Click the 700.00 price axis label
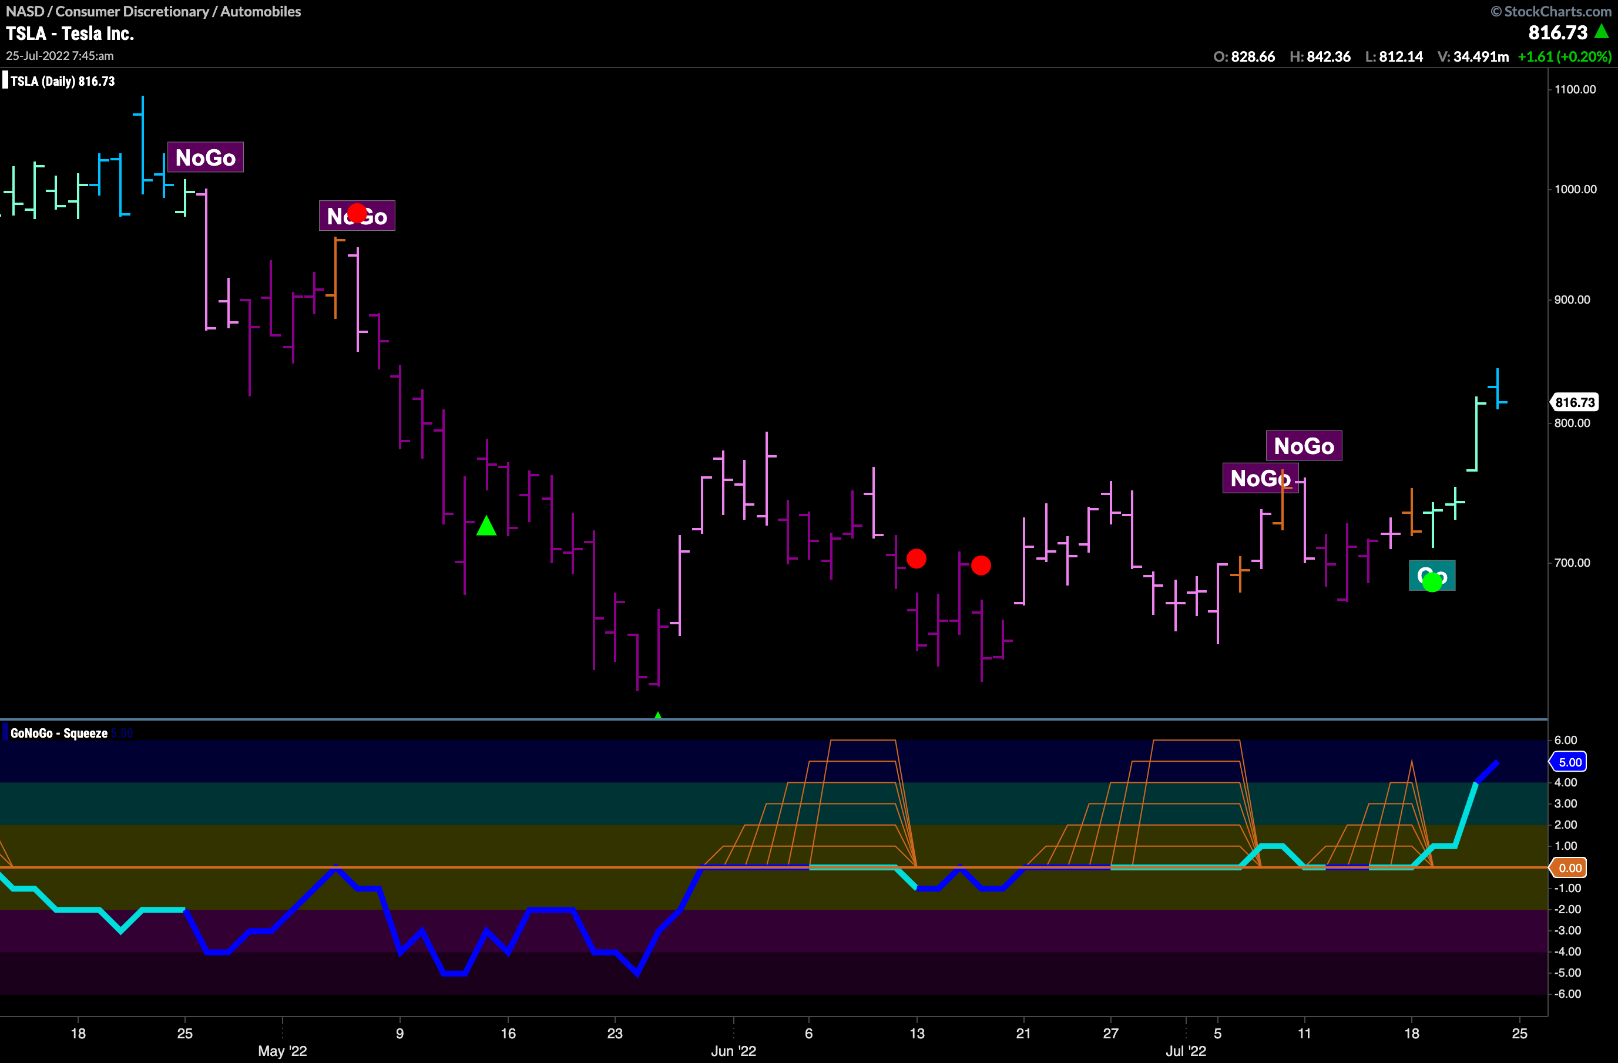The height and width of the screenshot is (1063, 1618). click(1572, 563)
